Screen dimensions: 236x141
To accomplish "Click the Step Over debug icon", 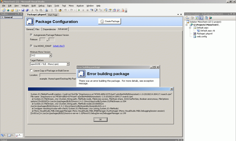I will 96,10.
